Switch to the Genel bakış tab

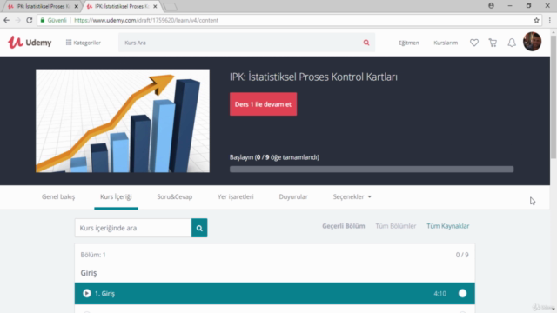tap(58, 196)
